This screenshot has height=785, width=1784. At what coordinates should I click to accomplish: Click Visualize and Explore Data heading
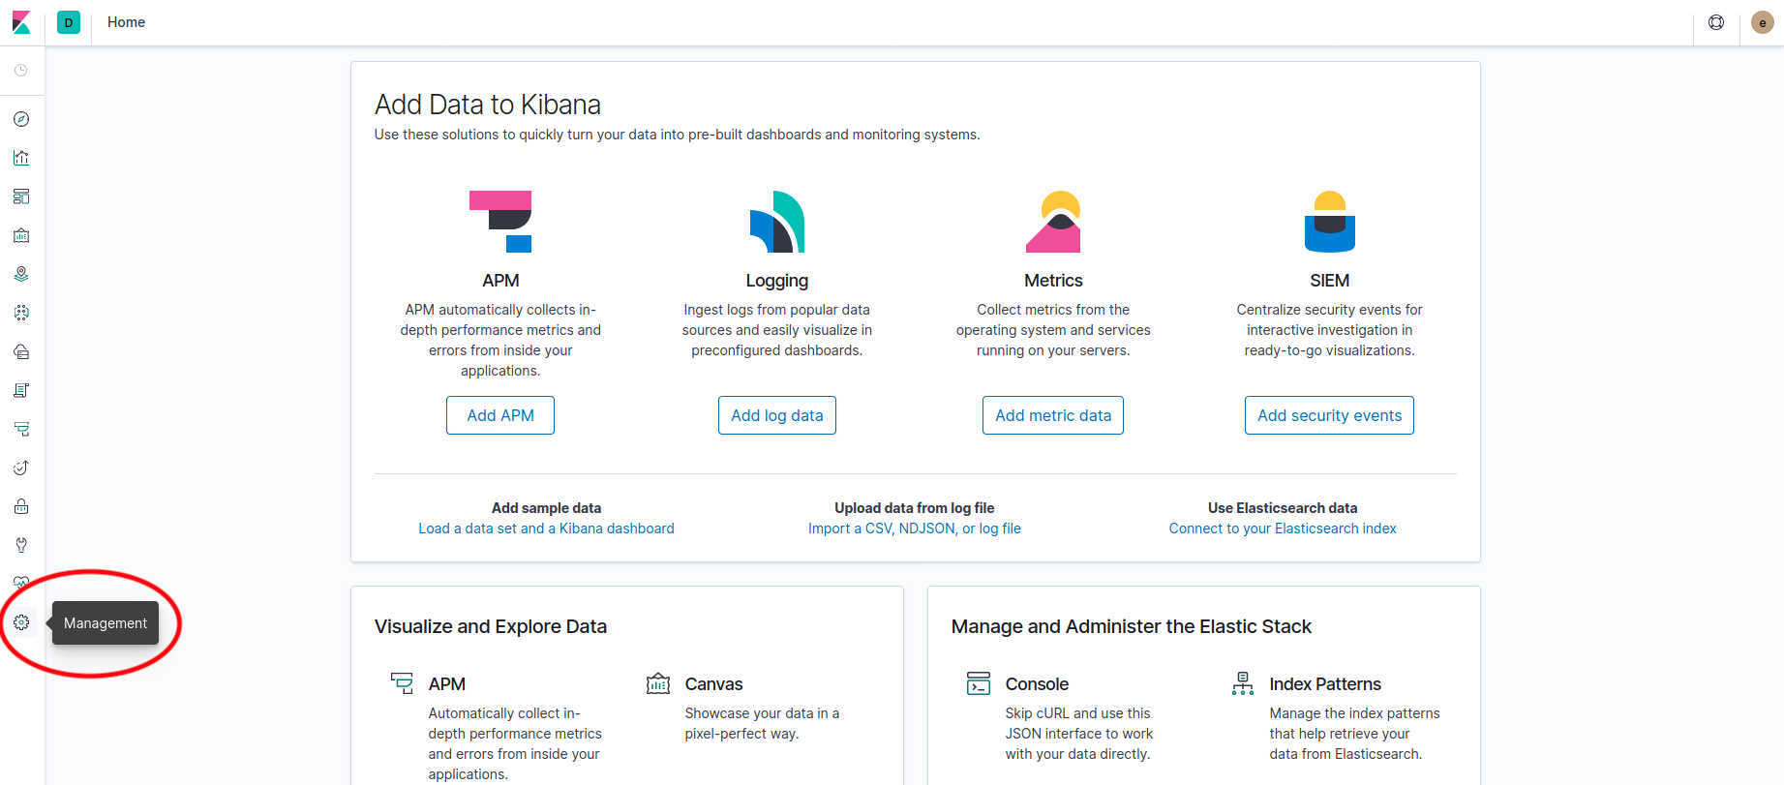tap(491, 626)
